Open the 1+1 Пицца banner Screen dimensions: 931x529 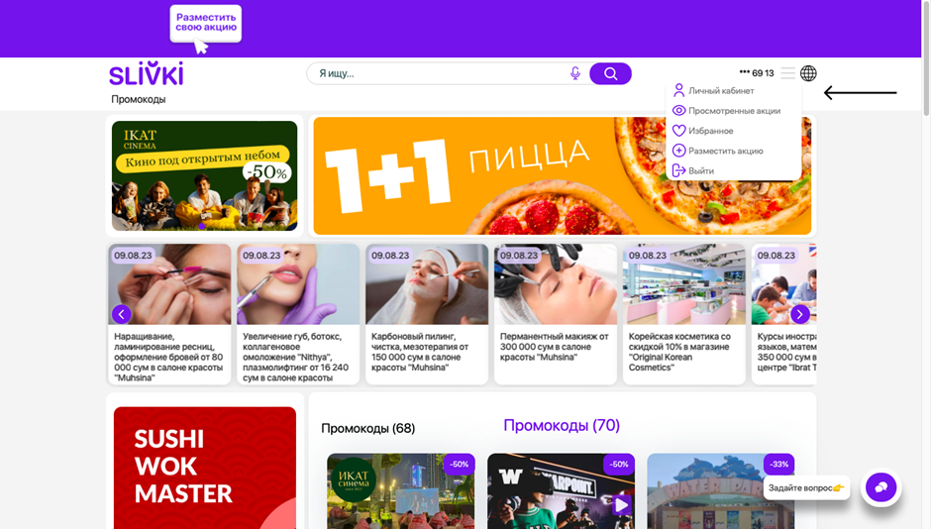[x=563, y=175]
